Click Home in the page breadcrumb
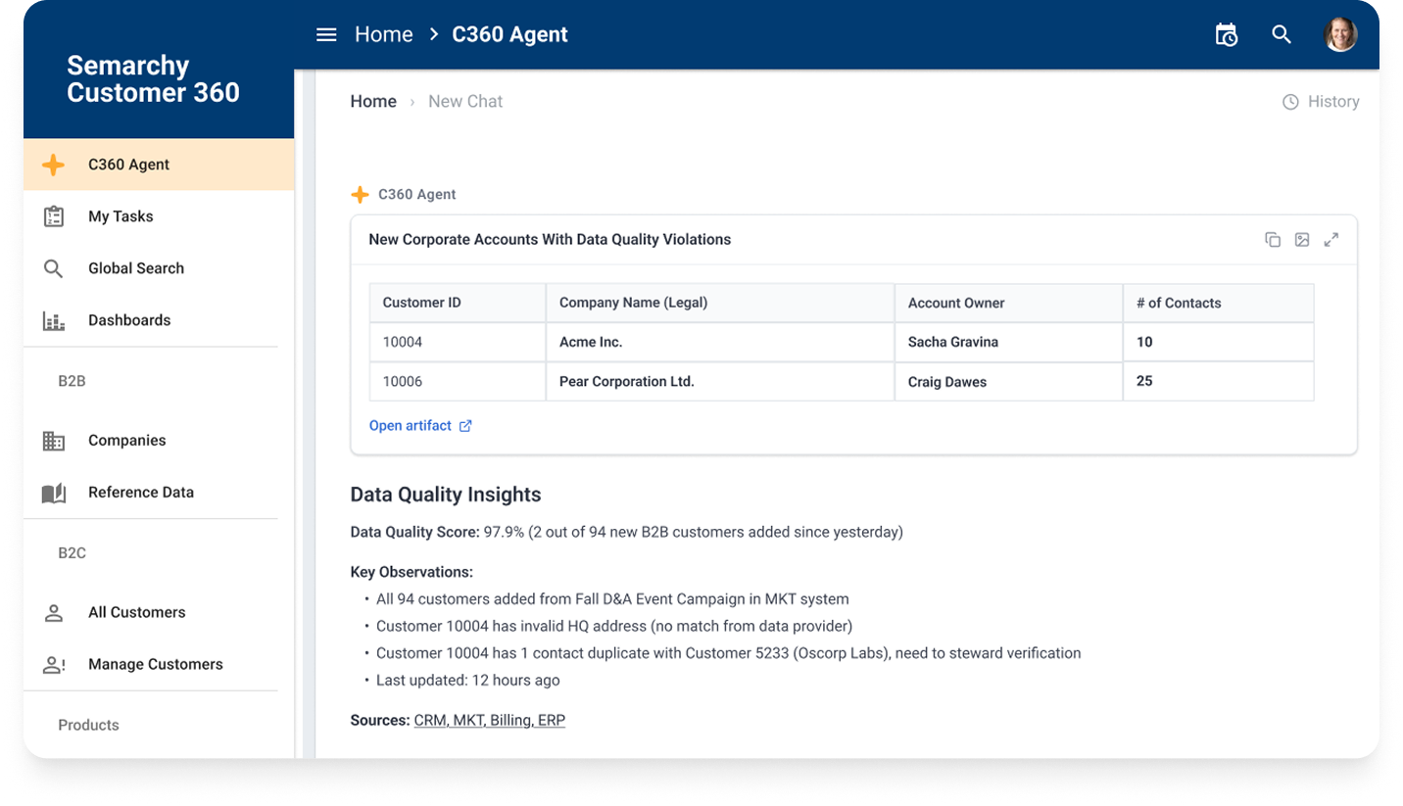Image resolution: width=1403 pixels, height=806 pixels. click(373, 102)
